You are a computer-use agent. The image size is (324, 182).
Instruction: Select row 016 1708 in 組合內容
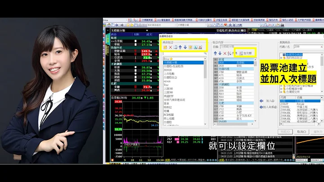pyautogui.click(x=234, y=106)
